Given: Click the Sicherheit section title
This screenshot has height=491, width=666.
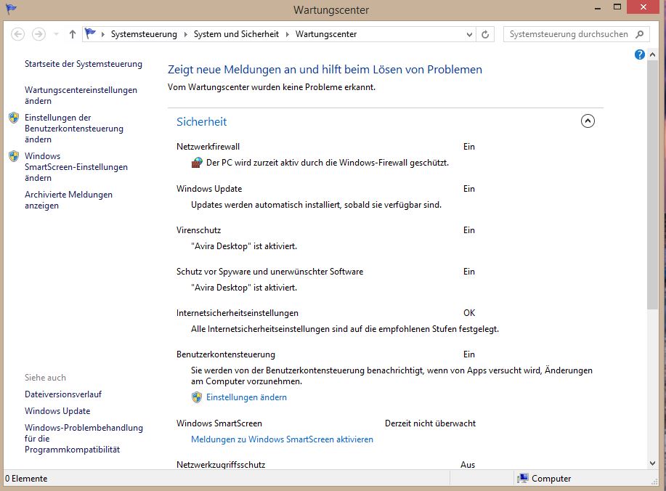Looking at the screenshot, I should 202,122.
